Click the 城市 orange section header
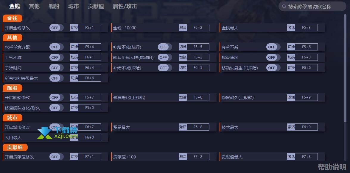 pyautogui.click(x=13, y=118)
